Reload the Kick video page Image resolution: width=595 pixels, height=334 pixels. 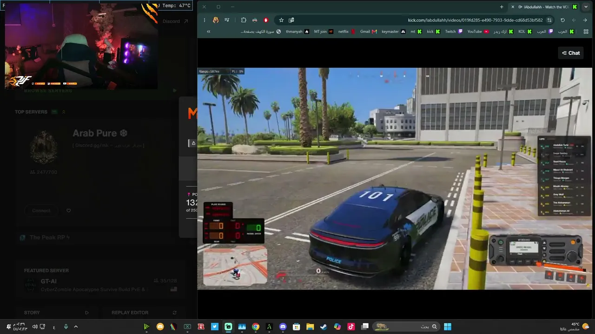[x=562, y=20]
